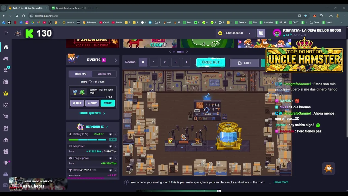This screenshot has width=348, height=196.
Task: Click the START quest button
Action: coord(108,103)
